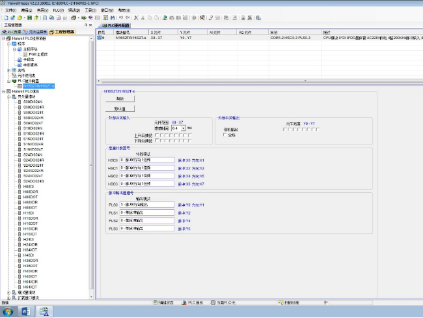This screenshot has width=423, height=318.
Task: Click the HSC0 计数模式 field
Action: pyautogui.click(x=147, y=160)
